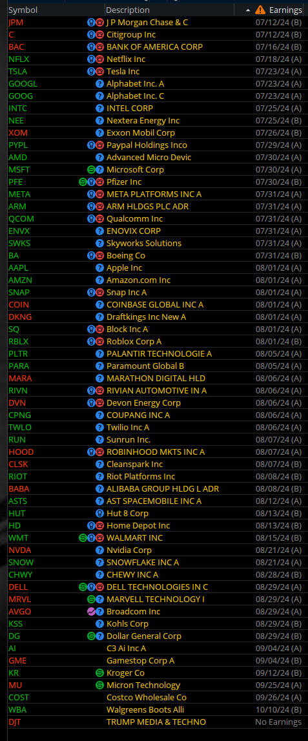Click the question mark icon for COINBASE GLOBAL

click(x=99, y=305)
